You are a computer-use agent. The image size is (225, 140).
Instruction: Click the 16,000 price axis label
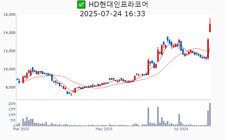(9, 15)
